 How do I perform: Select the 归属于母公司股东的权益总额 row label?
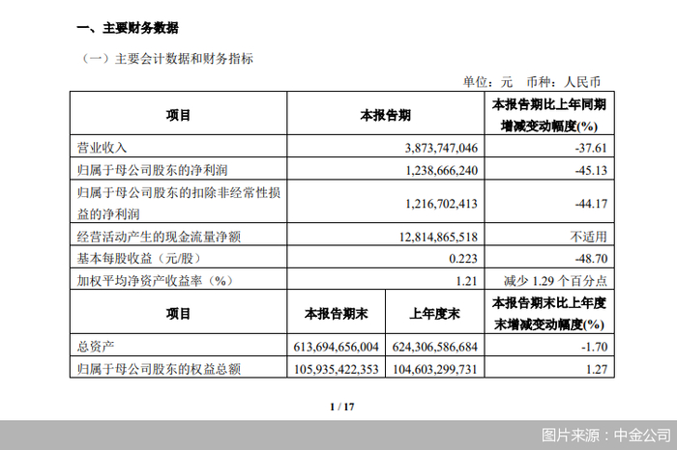tap(159, 369)
